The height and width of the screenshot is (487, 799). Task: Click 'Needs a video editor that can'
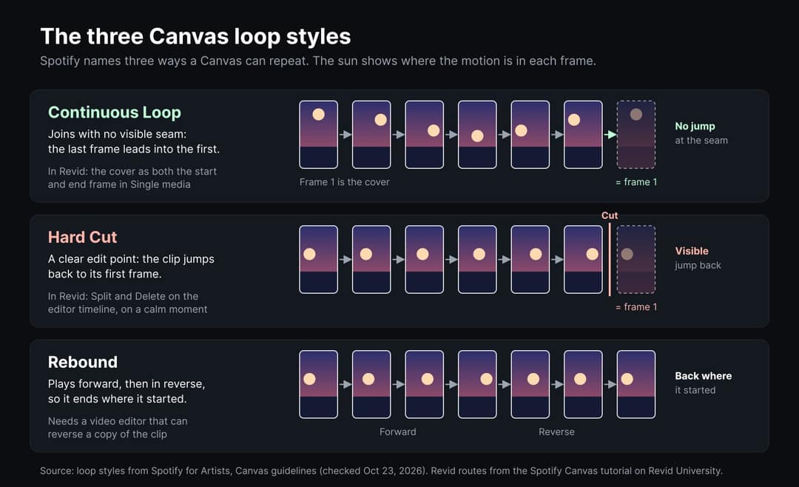(118, 421)
